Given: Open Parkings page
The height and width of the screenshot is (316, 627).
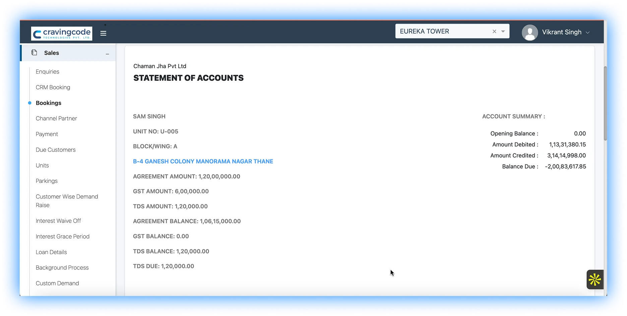Looking at the screenshot, I should click(47, 181).
